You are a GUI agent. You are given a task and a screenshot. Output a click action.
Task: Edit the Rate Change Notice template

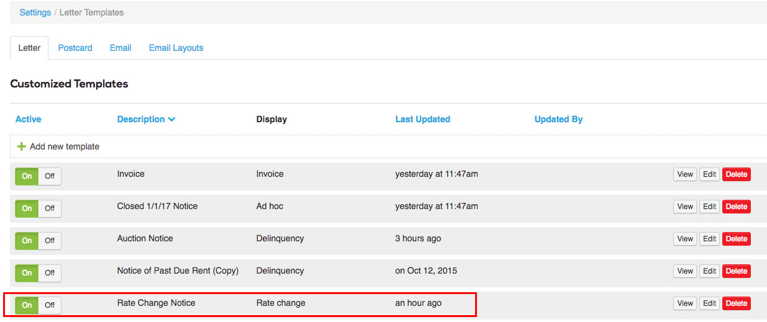coord(709,303)
